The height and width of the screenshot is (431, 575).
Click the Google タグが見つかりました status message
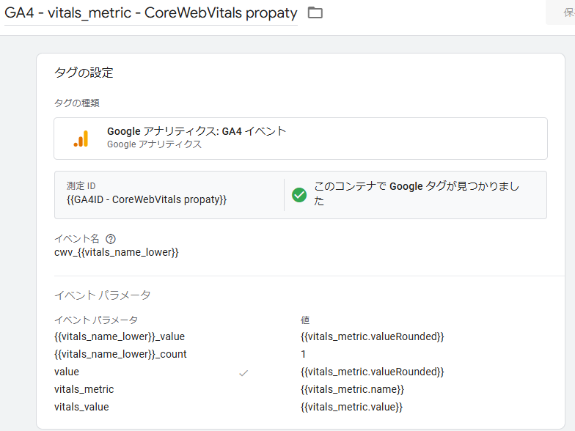click(416, 194)
